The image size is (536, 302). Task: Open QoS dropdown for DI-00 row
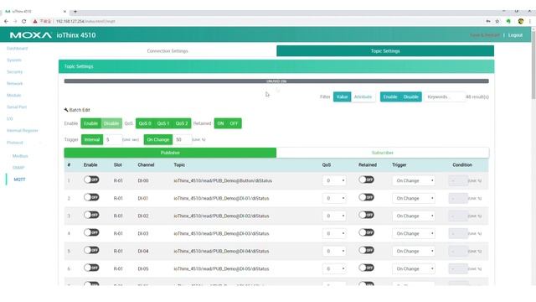click(x=334, y=180)
